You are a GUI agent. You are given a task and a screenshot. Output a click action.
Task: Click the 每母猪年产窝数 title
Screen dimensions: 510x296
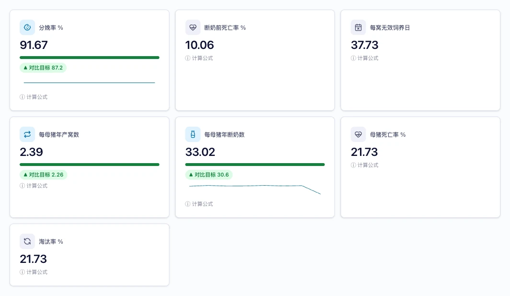(x=59, y=134)
